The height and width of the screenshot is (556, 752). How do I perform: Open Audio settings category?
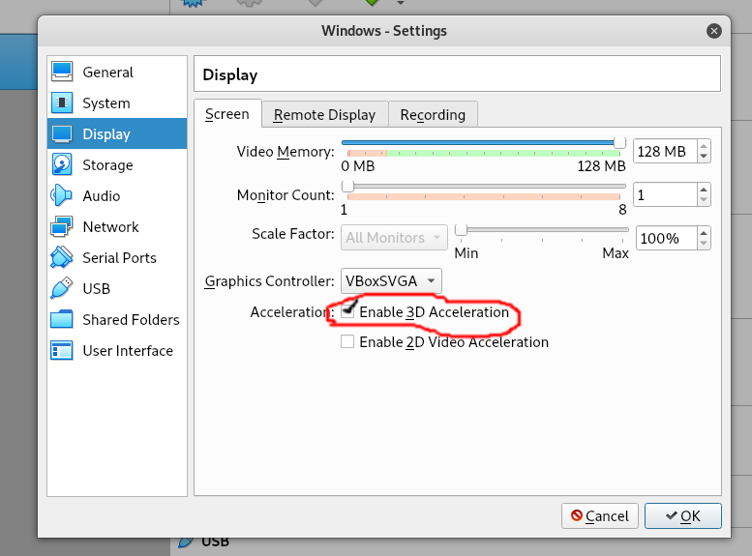[x=117, y=195]
